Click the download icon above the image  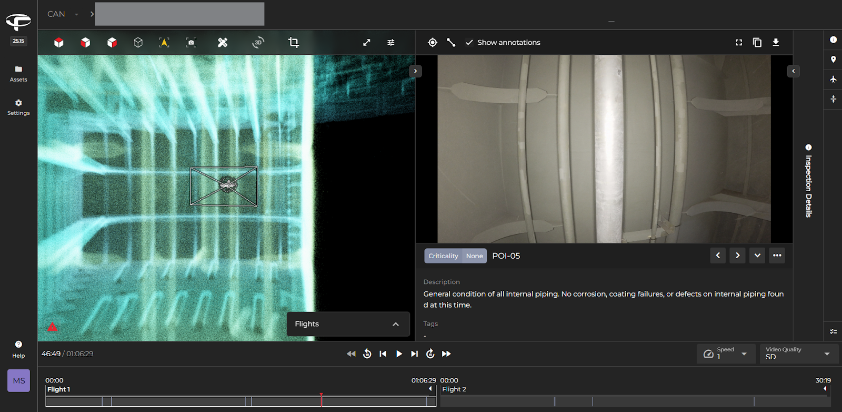[776, 43]
